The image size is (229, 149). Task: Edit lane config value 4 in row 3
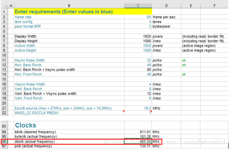(x=138, y=22)
